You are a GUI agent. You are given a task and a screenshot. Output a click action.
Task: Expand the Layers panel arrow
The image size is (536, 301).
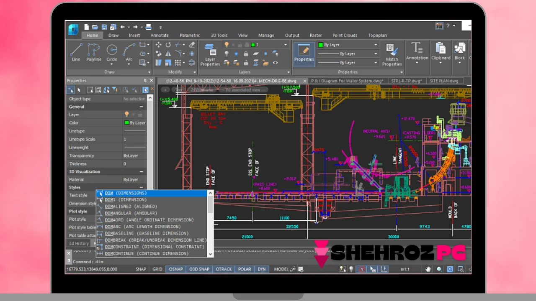[289, 72]
